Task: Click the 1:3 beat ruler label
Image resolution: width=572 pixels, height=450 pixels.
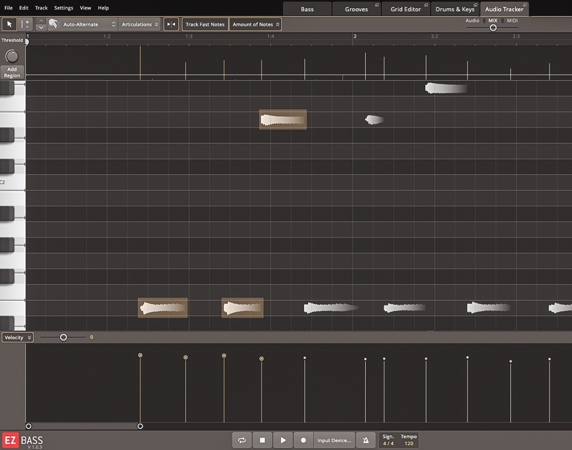Action: coord(189,36)
